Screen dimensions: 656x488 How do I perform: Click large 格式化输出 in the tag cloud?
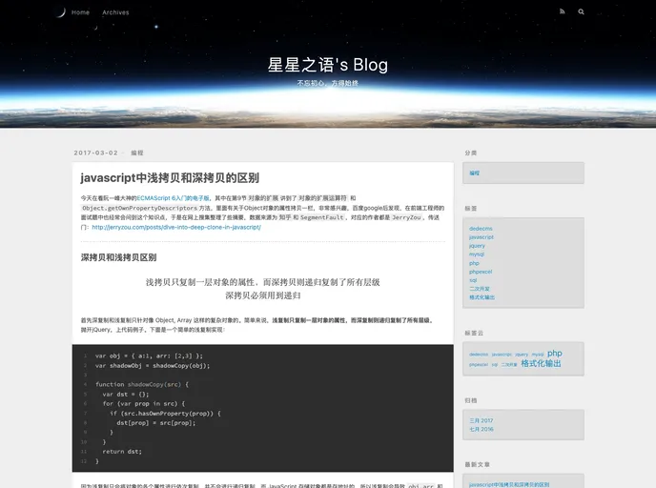click(x=541, y=363)
